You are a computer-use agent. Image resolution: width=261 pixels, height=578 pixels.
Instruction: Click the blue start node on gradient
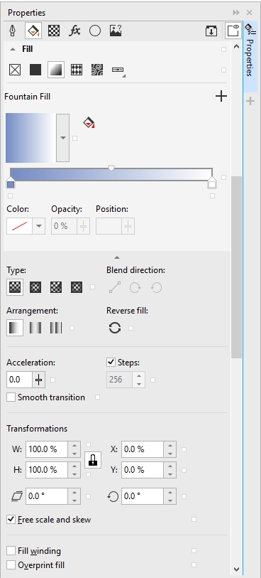(x=11, y=184)
